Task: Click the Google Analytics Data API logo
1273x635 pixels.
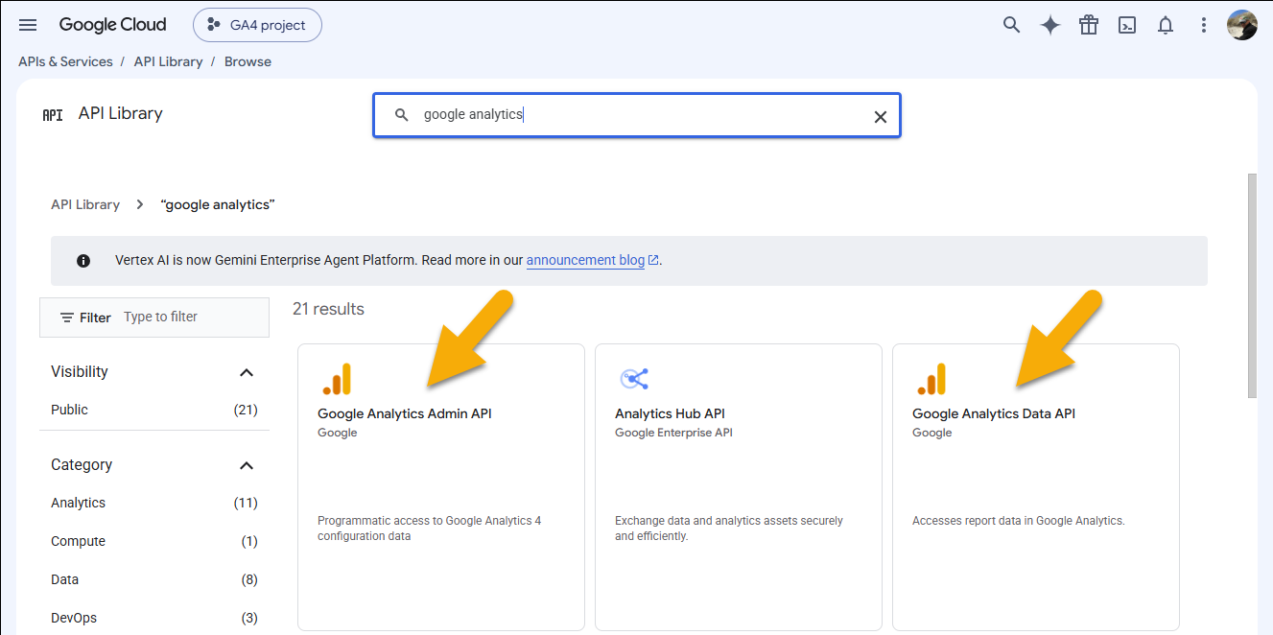Action: point(931,379)
